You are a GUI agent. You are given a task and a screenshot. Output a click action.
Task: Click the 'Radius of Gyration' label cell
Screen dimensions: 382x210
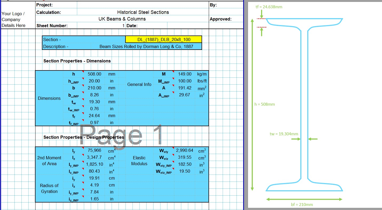pos(49,188)
